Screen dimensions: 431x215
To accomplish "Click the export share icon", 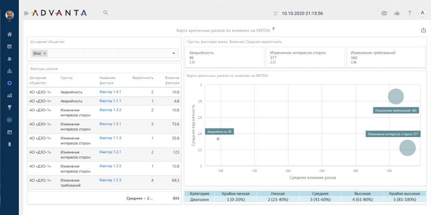I will click(x=423, y=30).
